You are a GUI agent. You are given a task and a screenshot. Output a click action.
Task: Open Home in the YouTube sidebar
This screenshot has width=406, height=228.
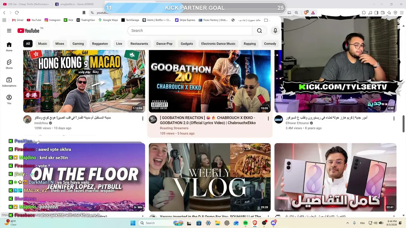(9, 47)
